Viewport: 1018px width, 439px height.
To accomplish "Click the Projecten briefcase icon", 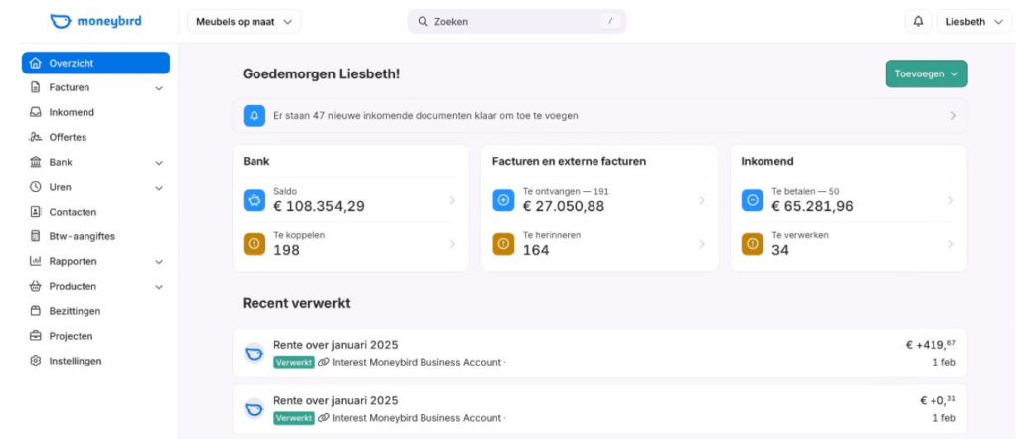I will [x=36, y=336].
